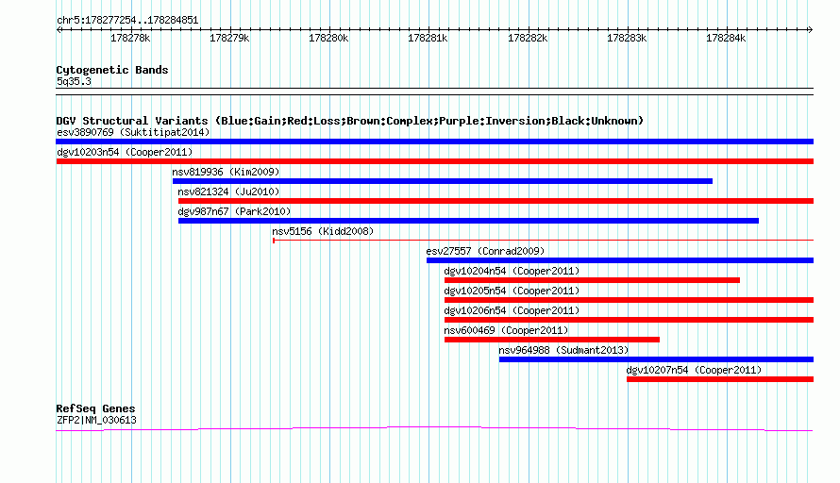Click the 178283k ruler tick
Screen dimensions: 840x483
coord(628,38)
